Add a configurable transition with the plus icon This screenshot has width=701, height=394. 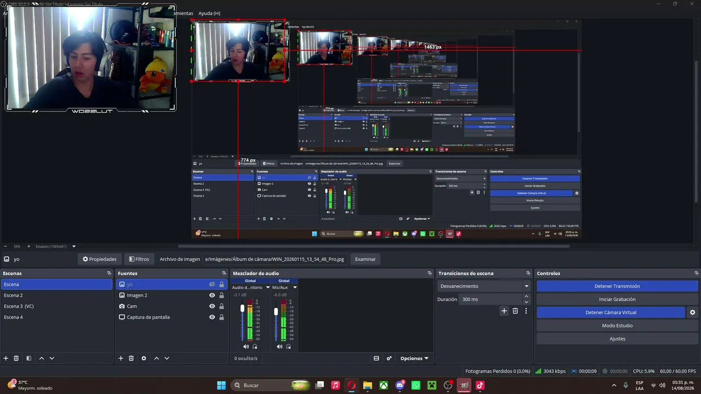click(504, 311)
